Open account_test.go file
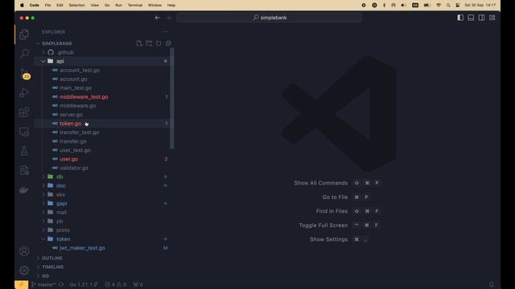Screen dimensions: 515x289 80,70
